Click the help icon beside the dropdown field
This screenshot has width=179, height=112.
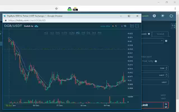click(166, 41)
